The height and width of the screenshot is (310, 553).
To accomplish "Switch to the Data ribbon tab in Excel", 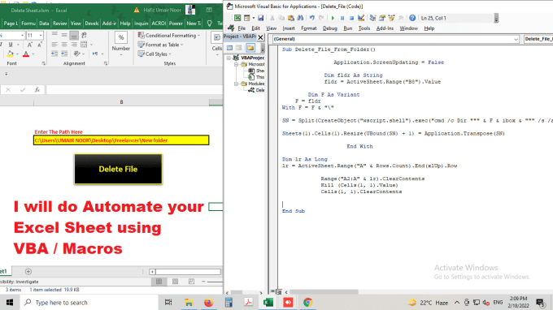I will (x=44, y=24).
